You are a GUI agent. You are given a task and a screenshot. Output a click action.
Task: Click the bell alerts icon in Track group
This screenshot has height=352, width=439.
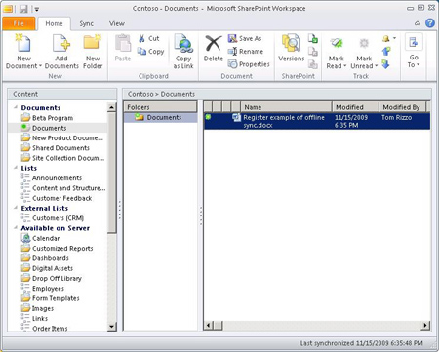[x=385, y=39]
